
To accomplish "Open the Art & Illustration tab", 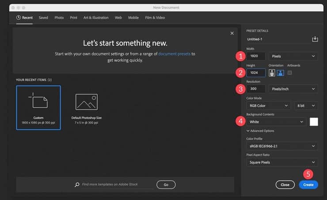I will coord(96,18).
